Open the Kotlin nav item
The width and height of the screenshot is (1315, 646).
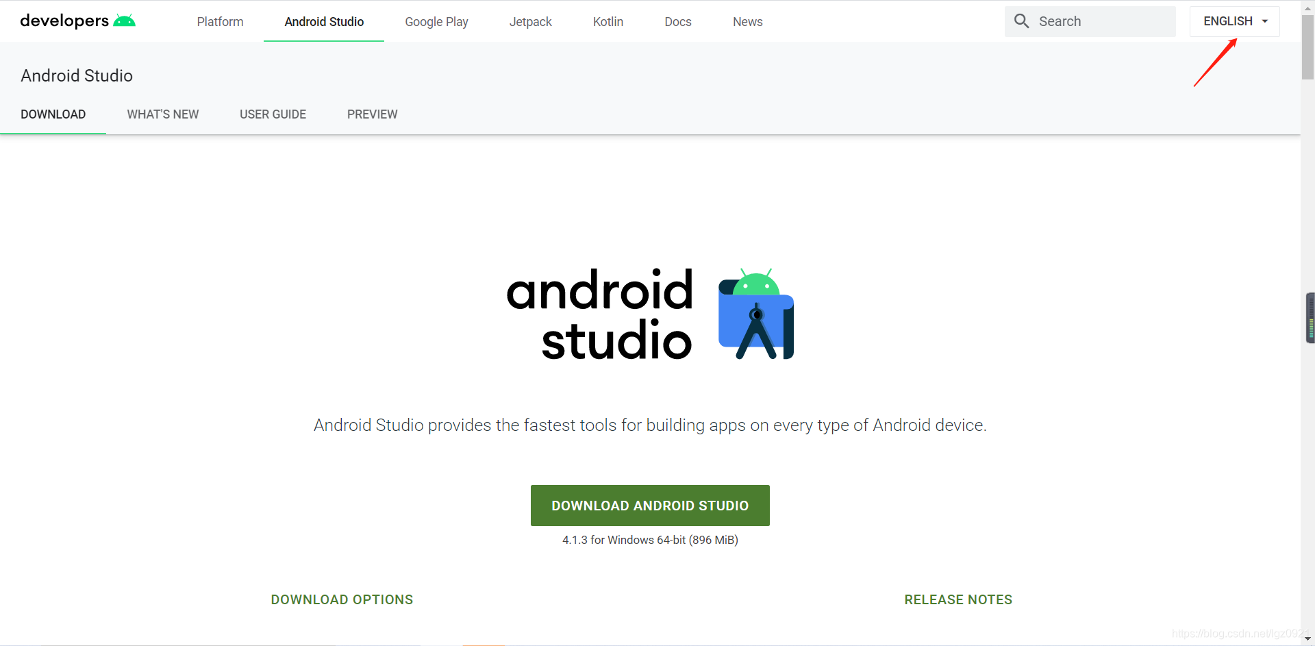[x=608, y=22]
